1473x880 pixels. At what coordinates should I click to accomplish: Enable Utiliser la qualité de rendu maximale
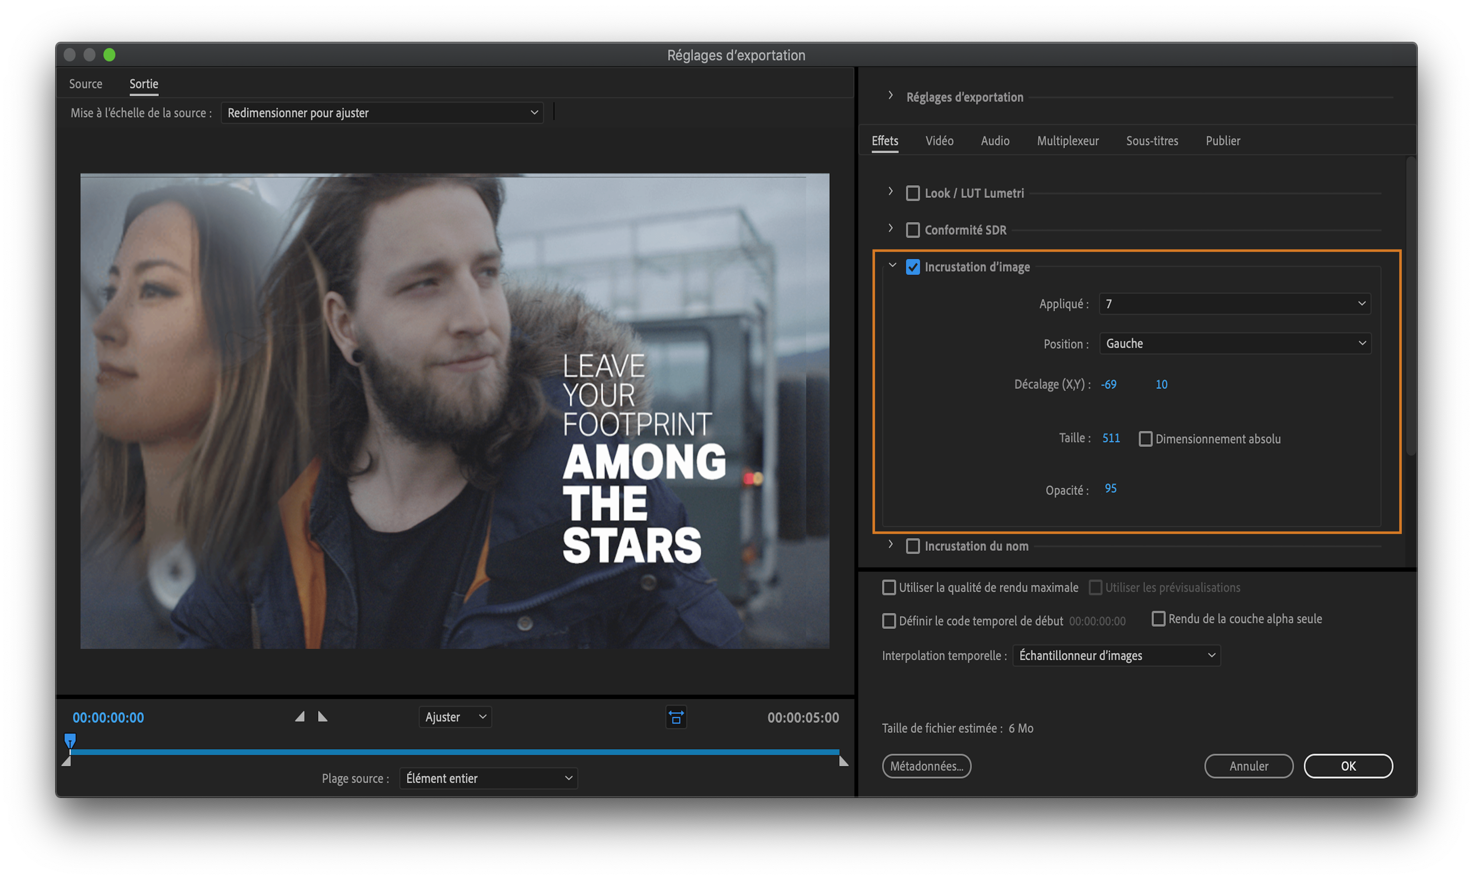(889, 588)
